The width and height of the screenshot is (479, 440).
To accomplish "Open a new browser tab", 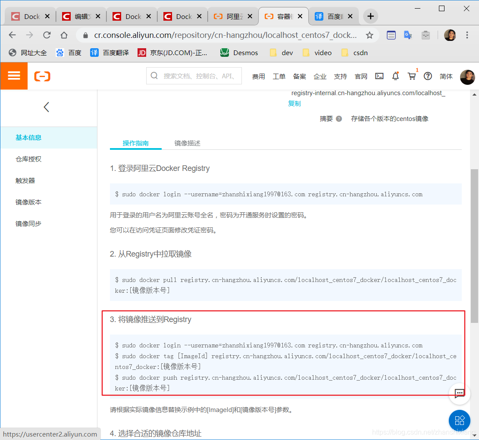I will click(x=370, y=16).
